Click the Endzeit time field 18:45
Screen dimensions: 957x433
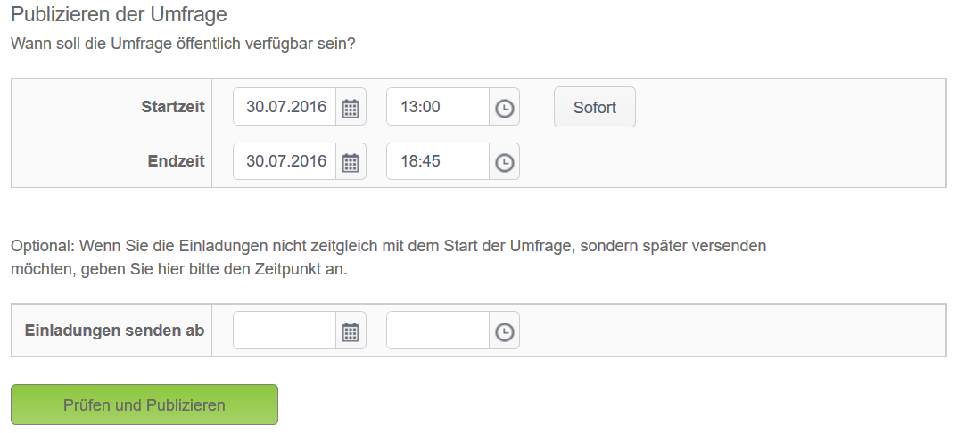click(438, 161)
